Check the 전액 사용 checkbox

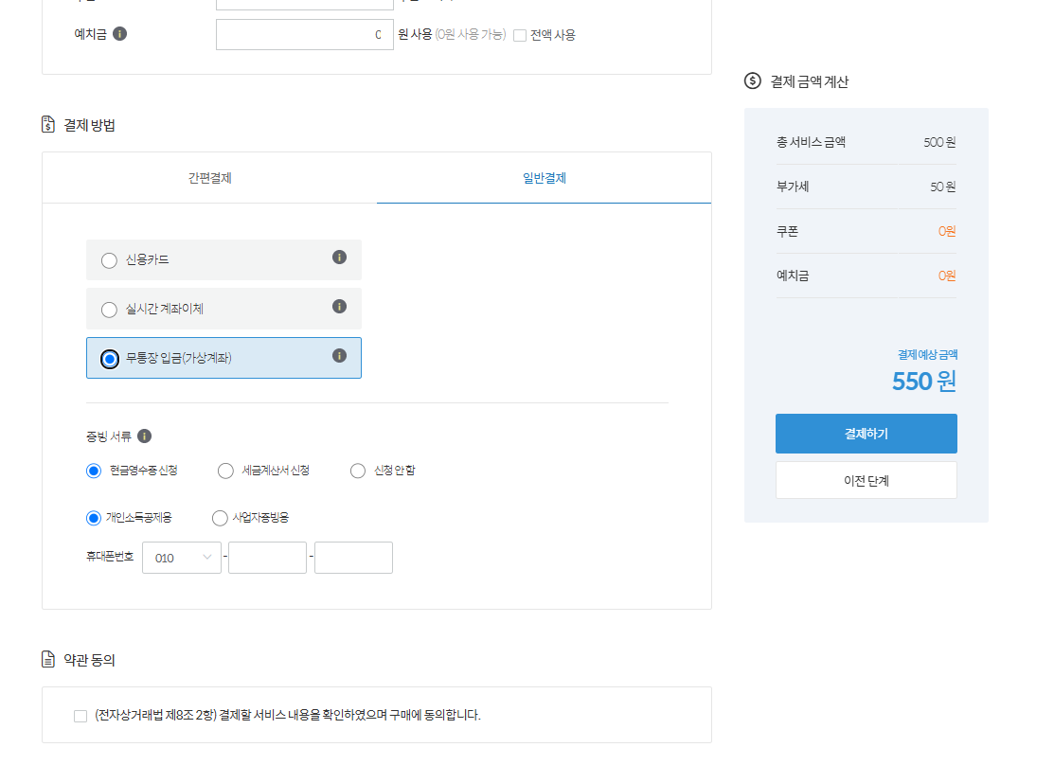pyautogui.click(x=520, y=36)
